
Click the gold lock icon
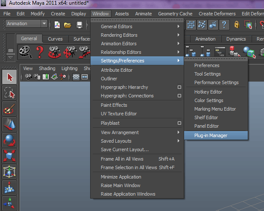pos(237,25)
